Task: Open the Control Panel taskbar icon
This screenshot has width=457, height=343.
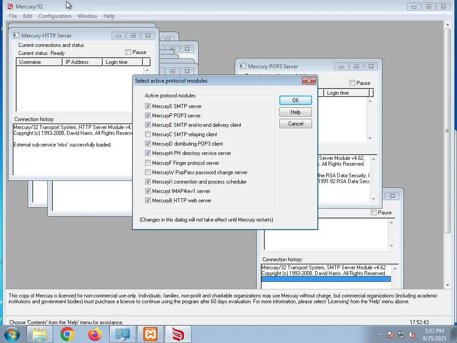Action: tap(122, 334)
